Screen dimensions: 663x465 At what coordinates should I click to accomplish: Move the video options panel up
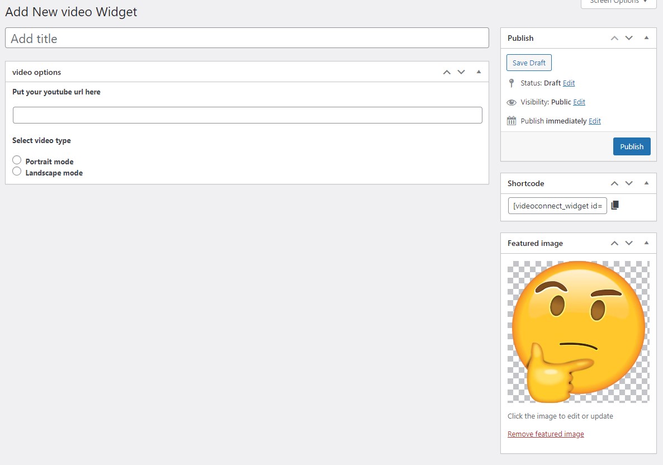447,72
